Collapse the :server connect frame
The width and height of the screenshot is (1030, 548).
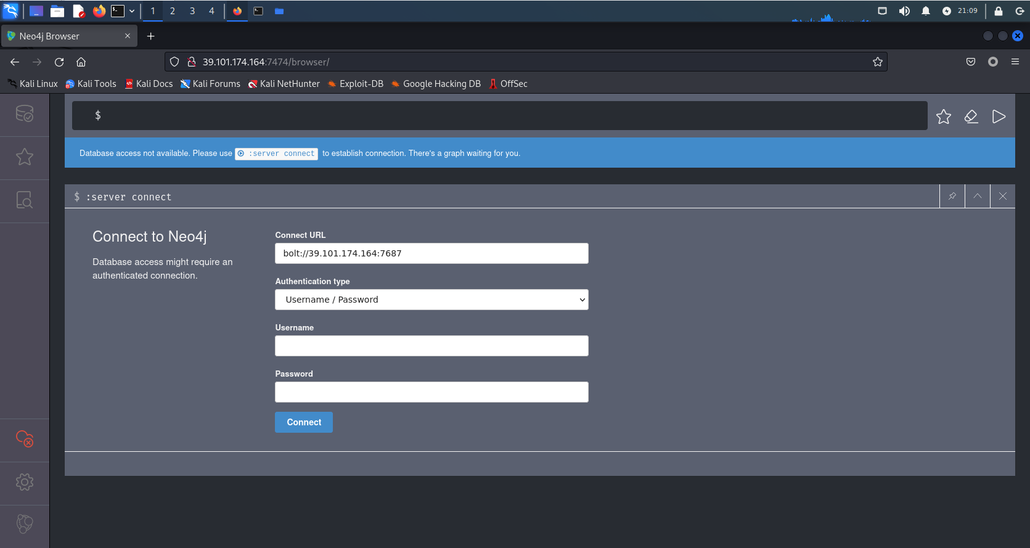(x=978, y=196)
